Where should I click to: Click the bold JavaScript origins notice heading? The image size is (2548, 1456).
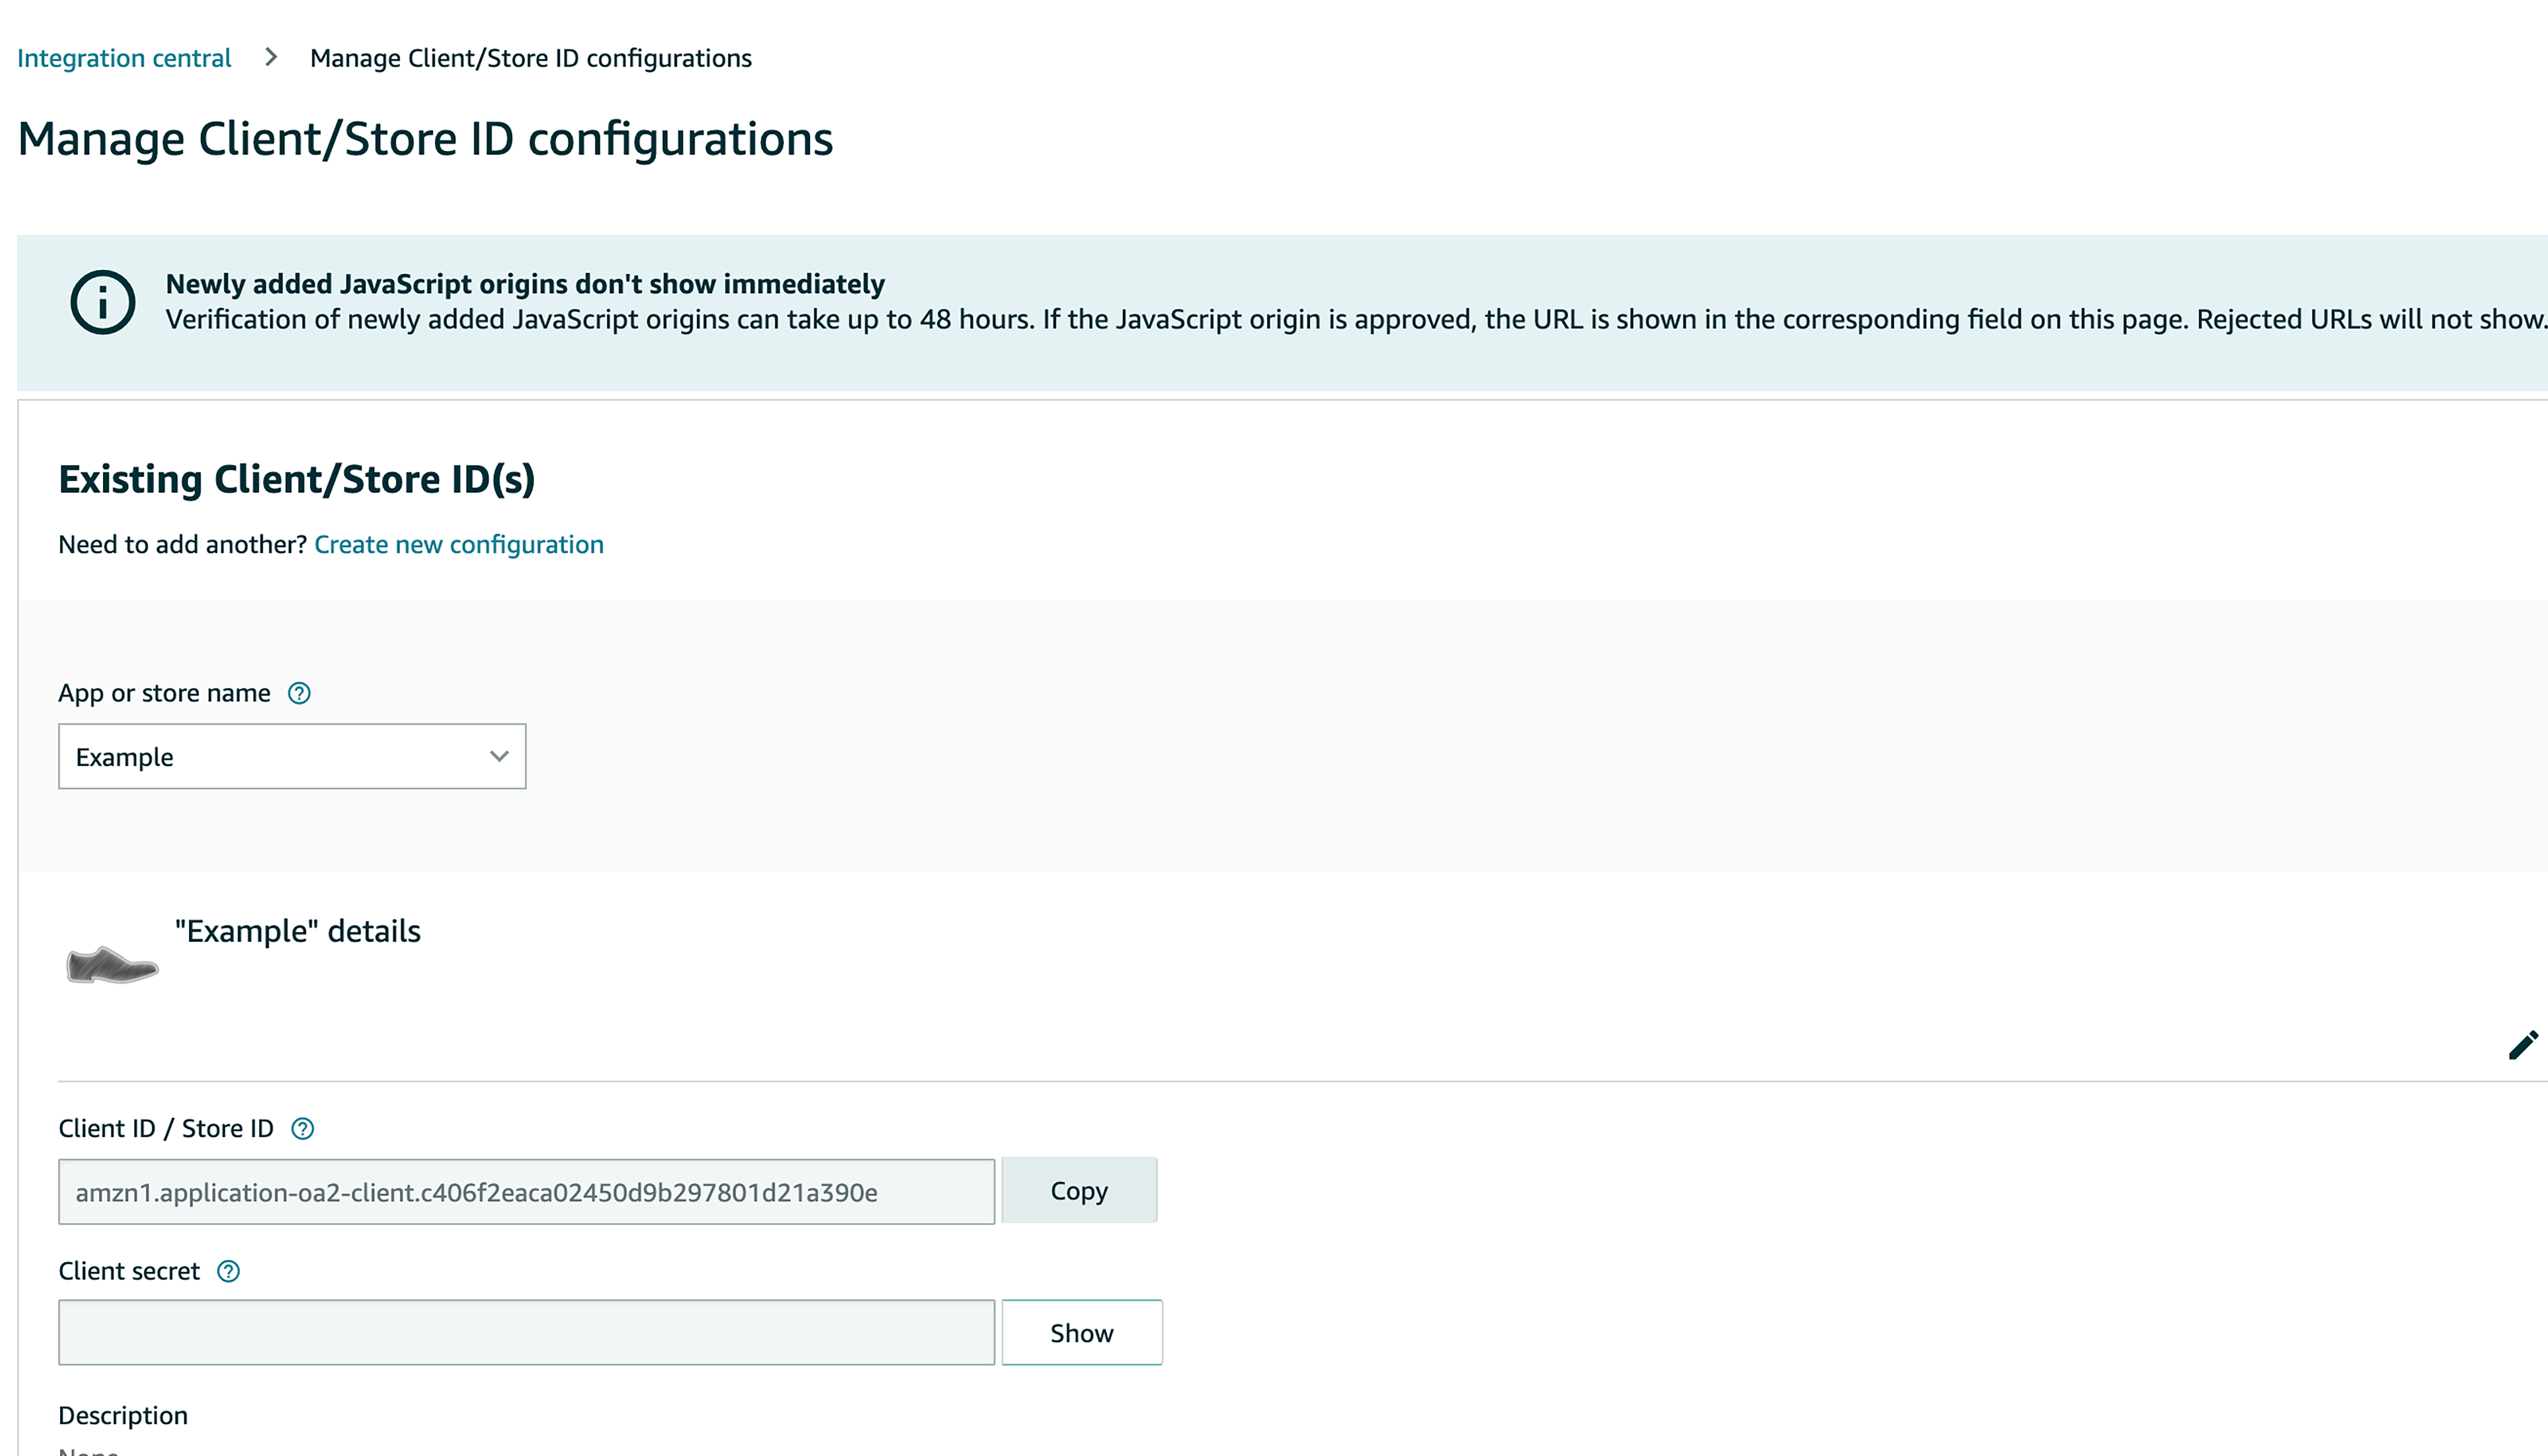[x=525, y=284]
